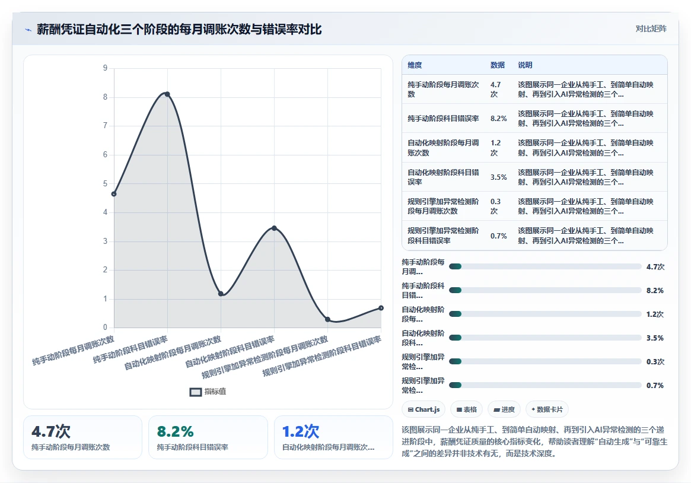Click the 说明 column header

coord(525,65)
